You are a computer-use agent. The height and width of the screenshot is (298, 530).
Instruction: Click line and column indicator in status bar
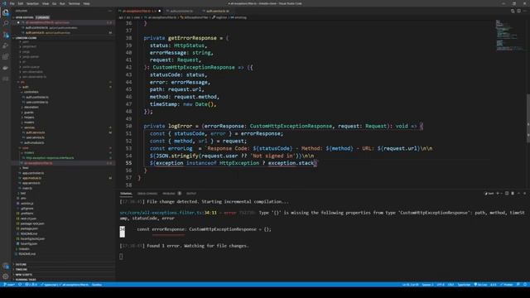tap(411, 285)
